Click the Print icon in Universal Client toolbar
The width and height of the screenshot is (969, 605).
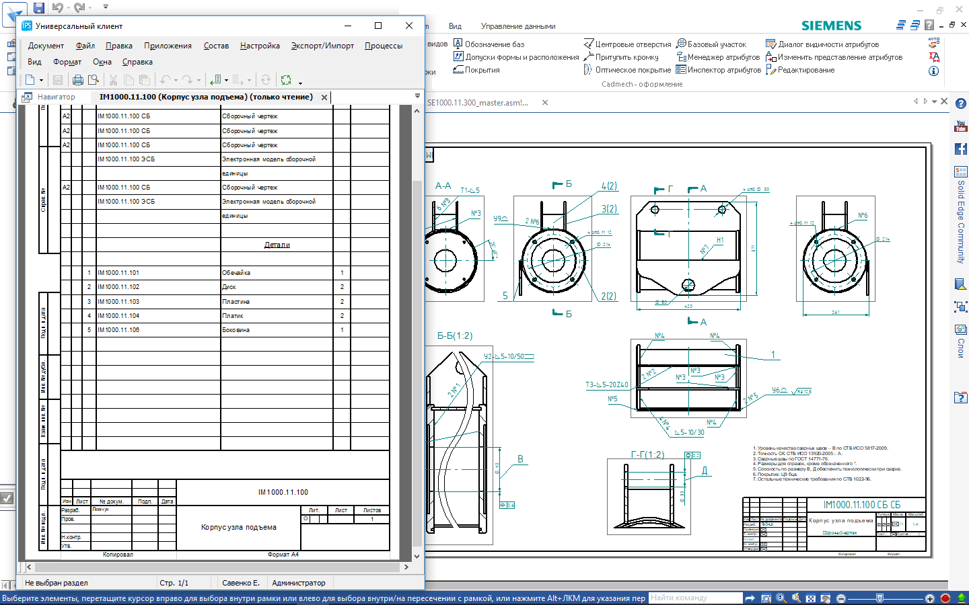click(77, 80)
